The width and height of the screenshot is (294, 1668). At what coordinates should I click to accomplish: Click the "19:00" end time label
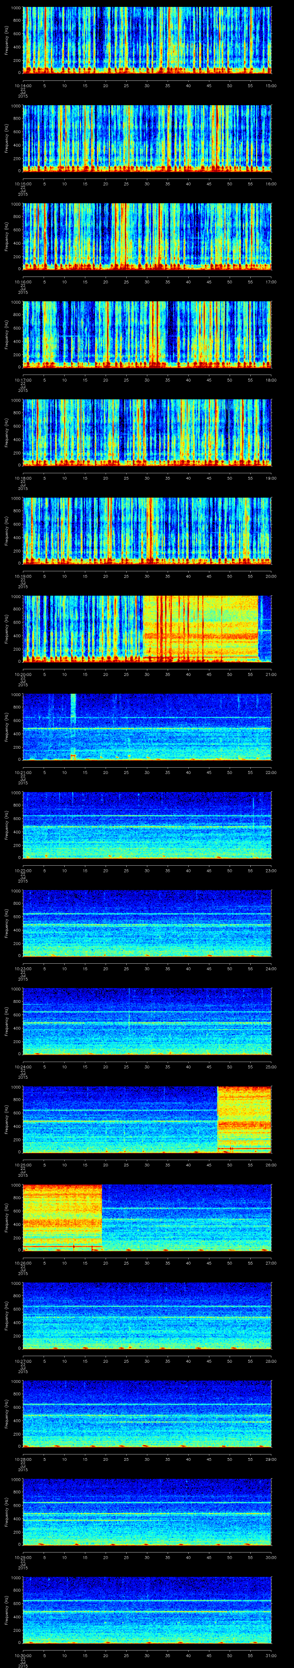[271, 478]
